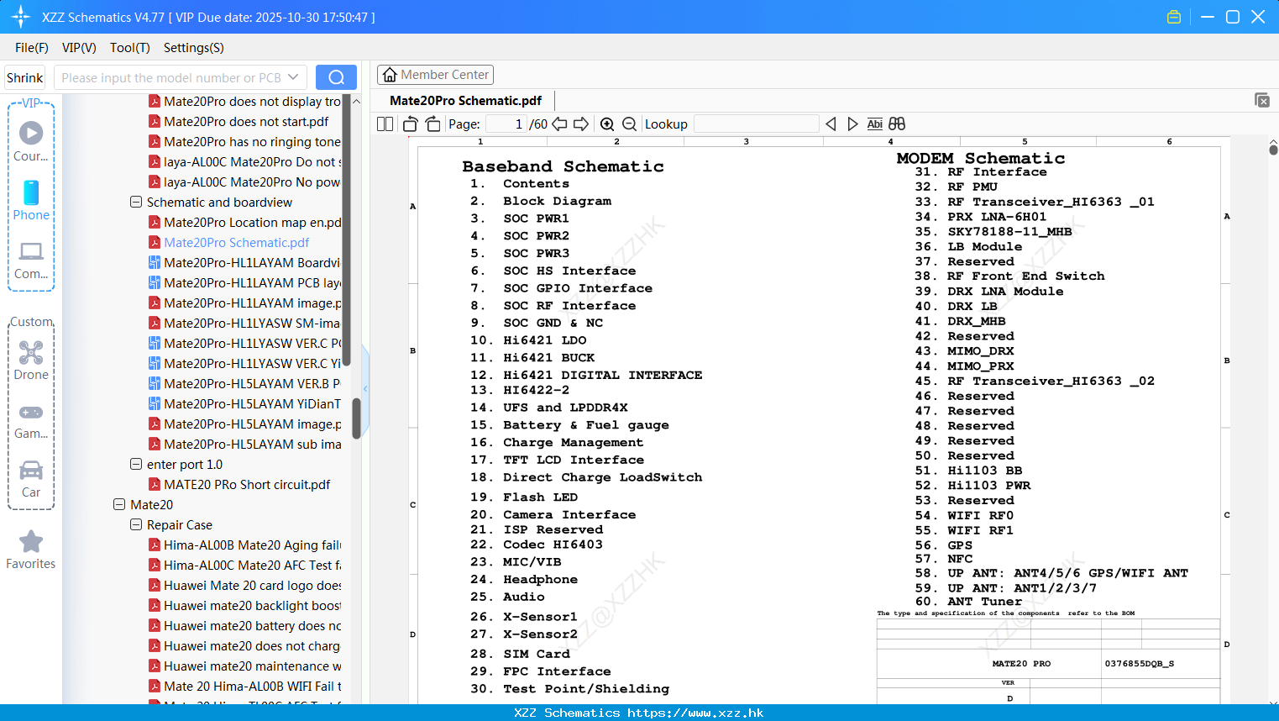Image resolution: width=1279 pixels, height=721 pixels.
Task: Zoom out of the schematic
Action: [x=629, y=124]
